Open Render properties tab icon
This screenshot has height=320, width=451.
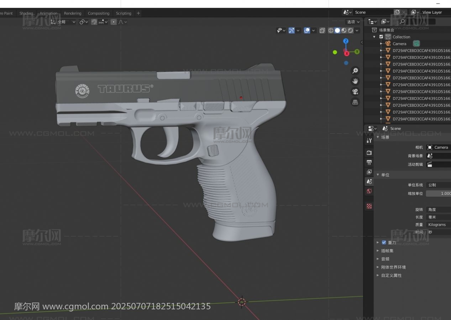pos(369,153)
